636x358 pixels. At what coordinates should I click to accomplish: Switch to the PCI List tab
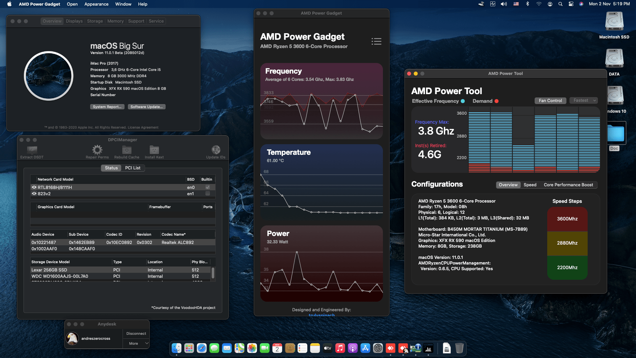click(x=132, y=168)
